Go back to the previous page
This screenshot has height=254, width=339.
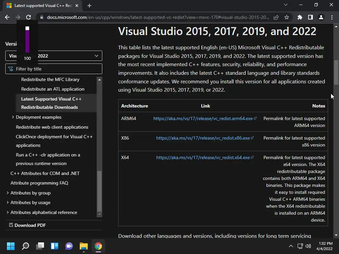pos(7,17)
